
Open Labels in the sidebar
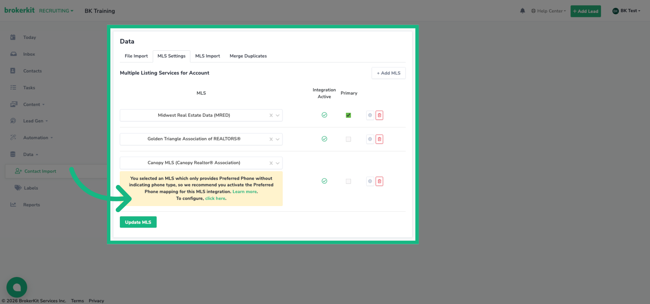point(31,188)
